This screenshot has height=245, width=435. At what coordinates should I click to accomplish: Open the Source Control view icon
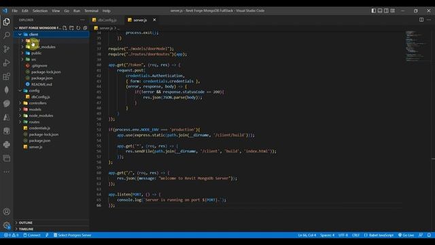tap(6, 49)
